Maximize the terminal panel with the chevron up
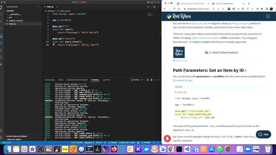The height and width of the screenshot is (155, 276). click(155, 80)
